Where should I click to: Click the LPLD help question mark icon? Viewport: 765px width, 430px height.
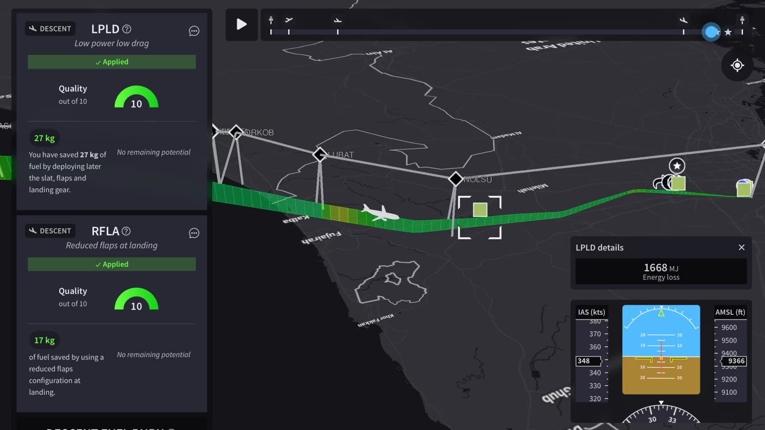(x=127, y=29)
